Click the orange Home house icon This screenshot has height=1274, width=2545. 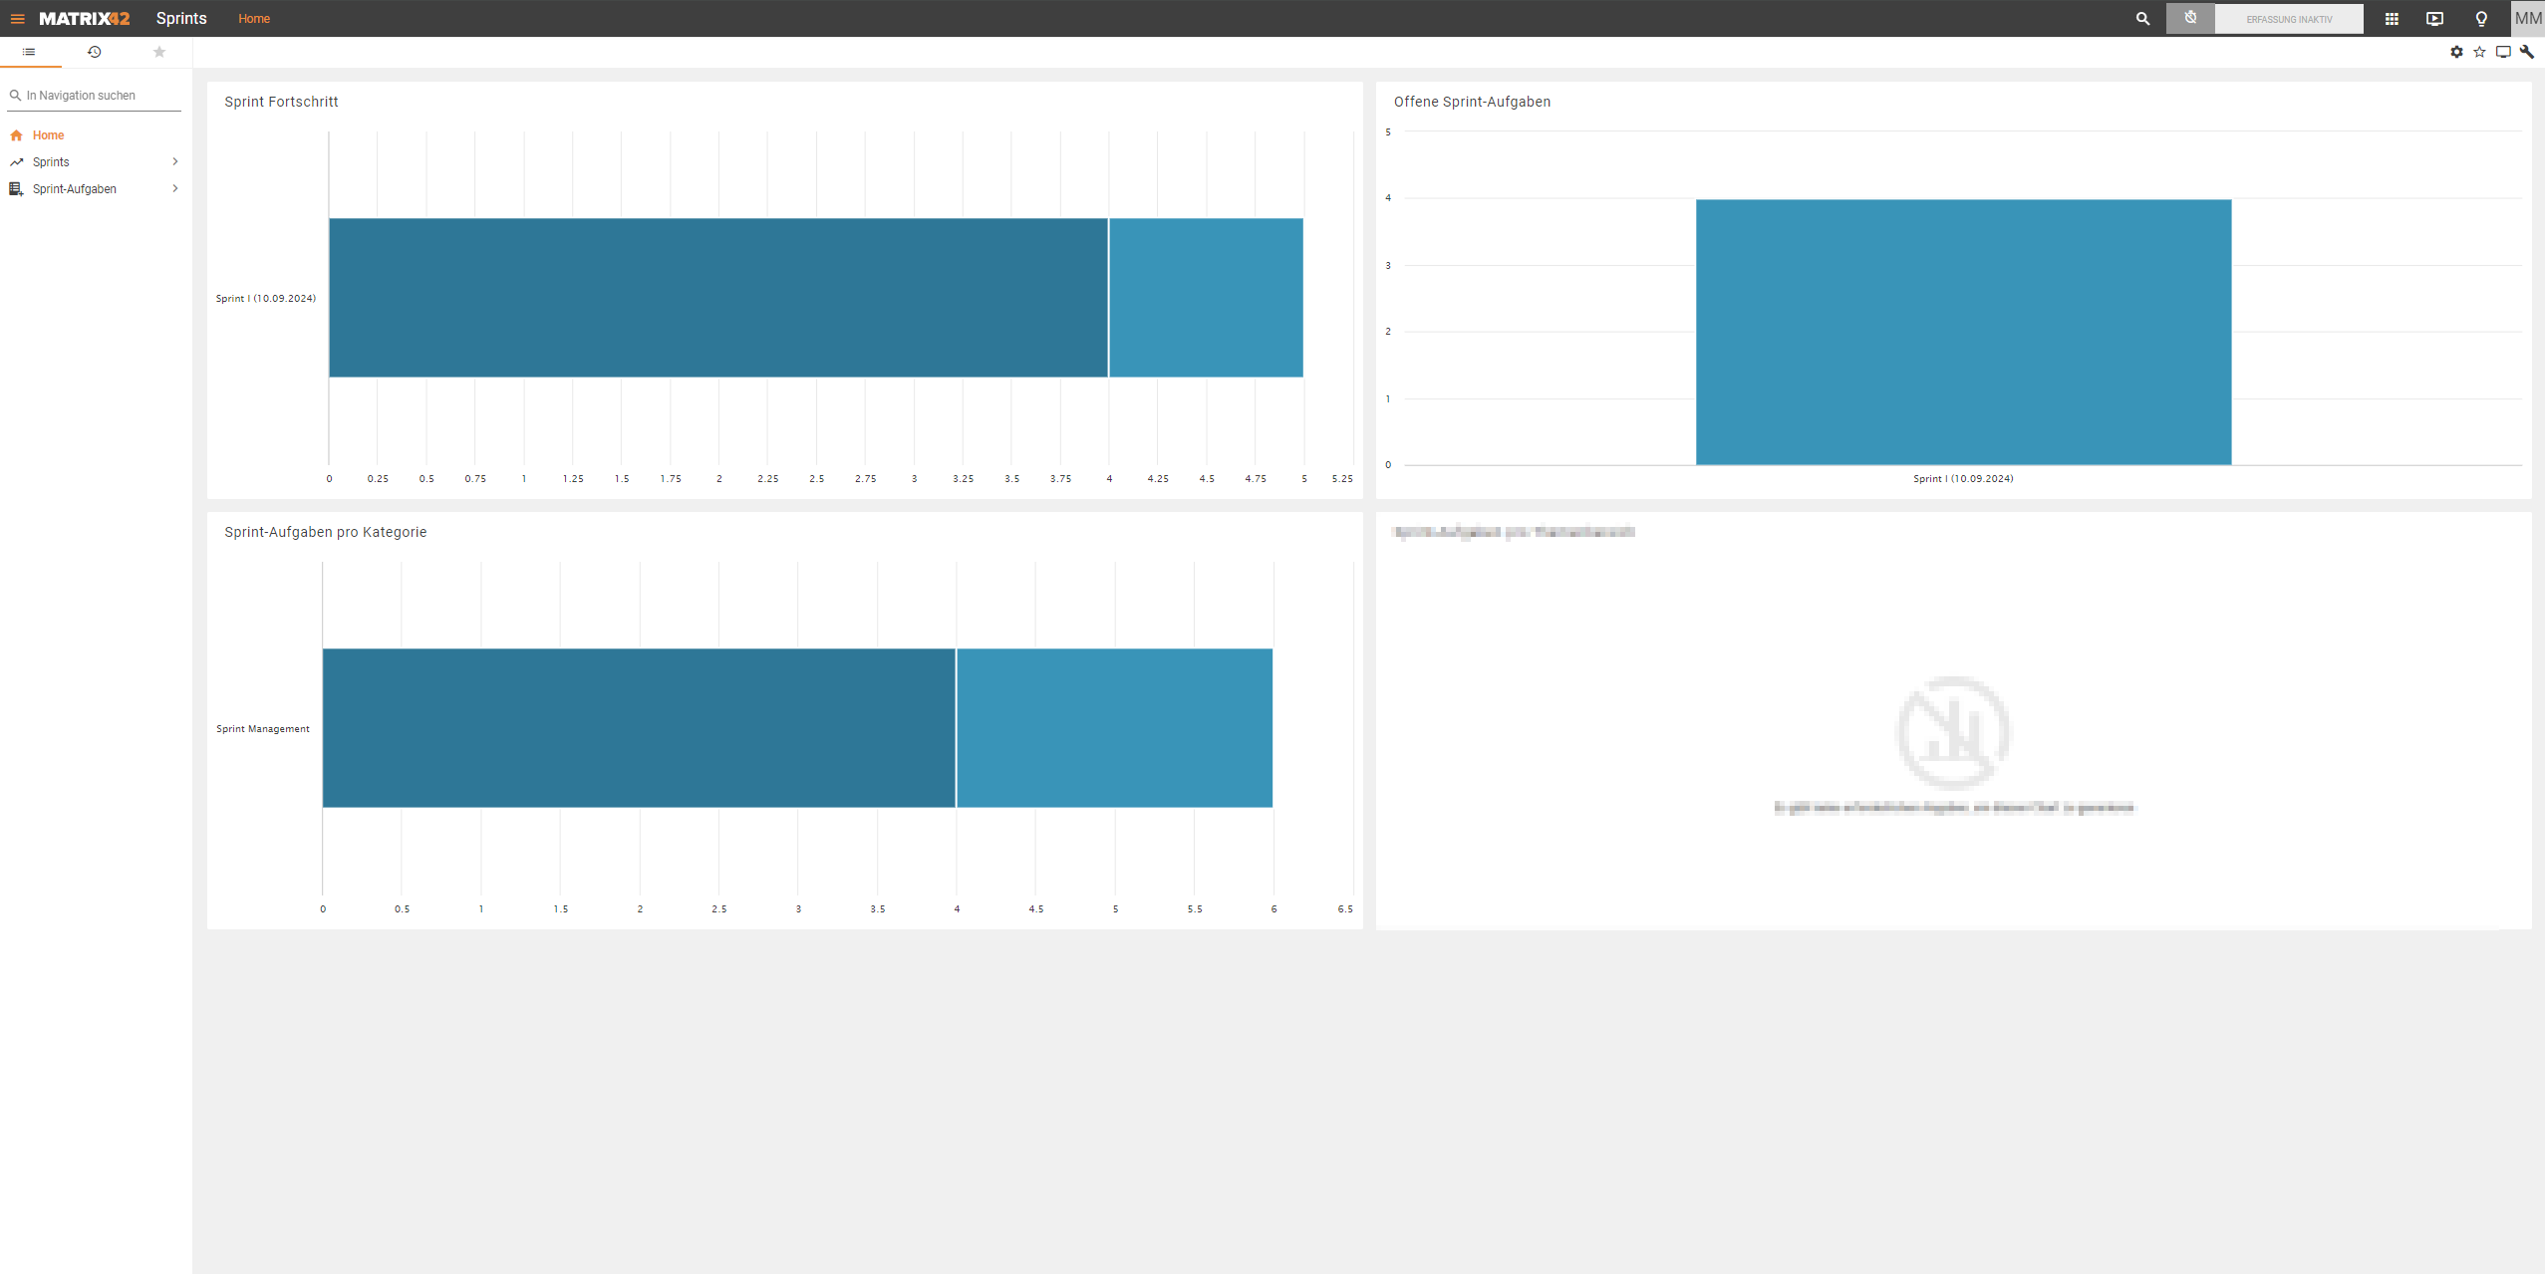pos(16,135)
